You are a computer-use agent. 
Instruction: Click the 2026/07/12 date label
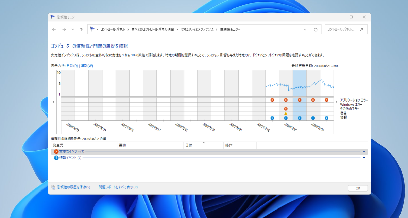pos(263,127)
